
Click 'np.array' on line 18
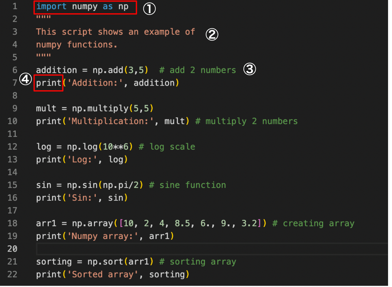[92, 224]
